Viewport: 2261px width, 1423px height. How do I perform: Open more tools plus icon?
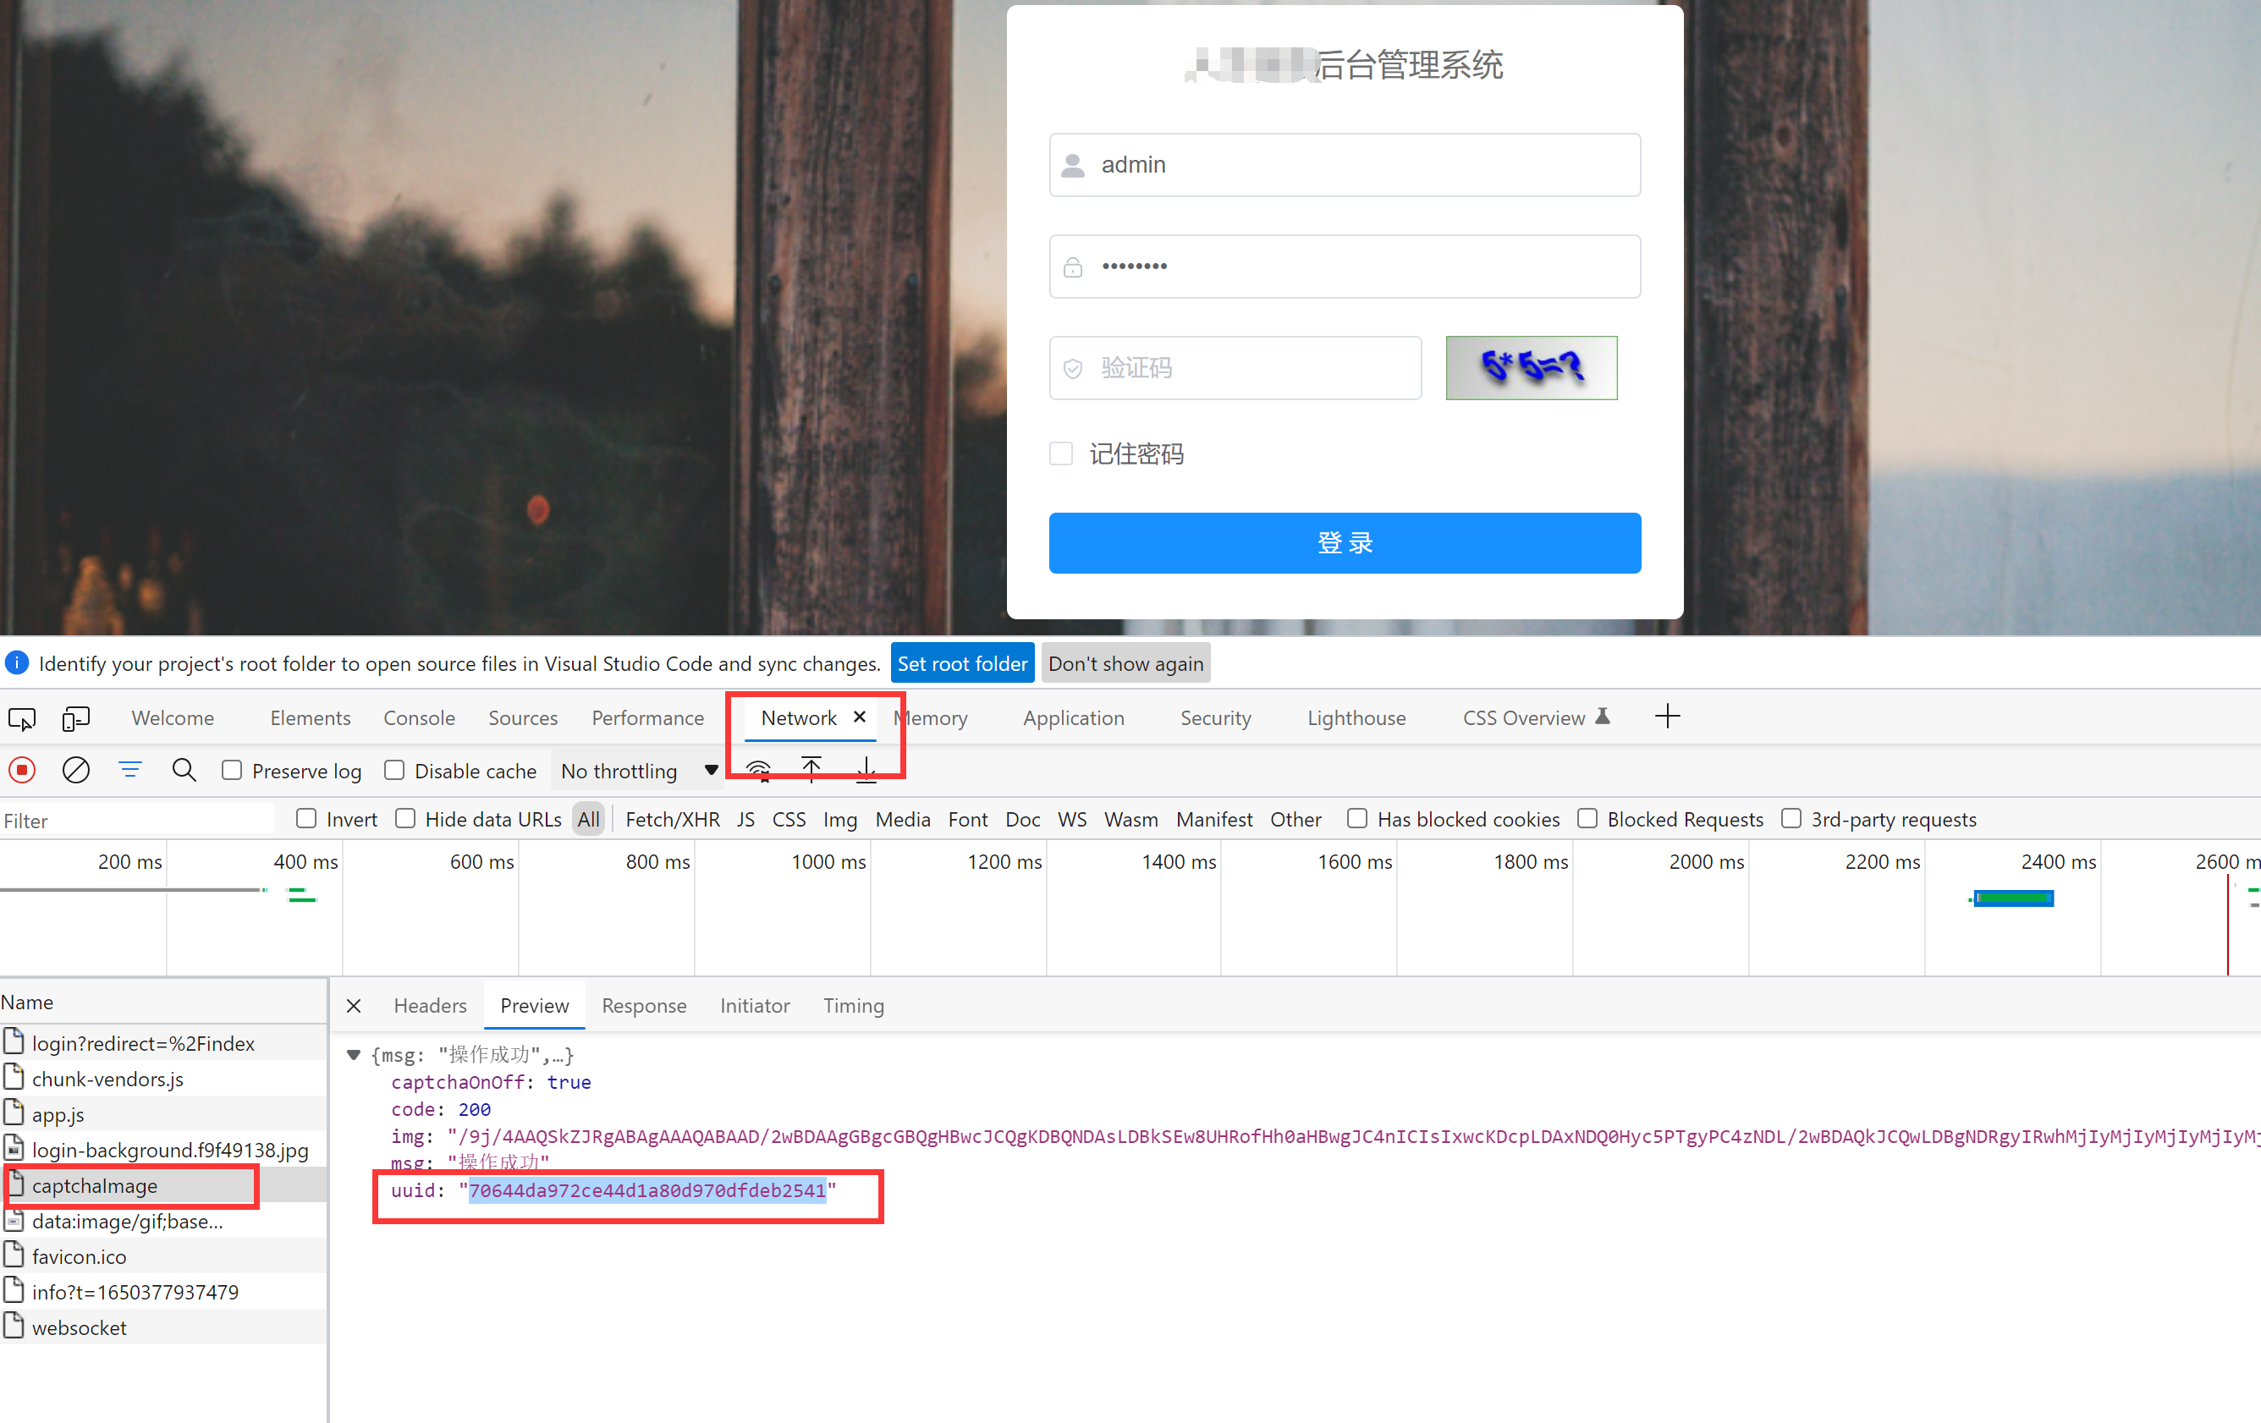click(1667, 717)
